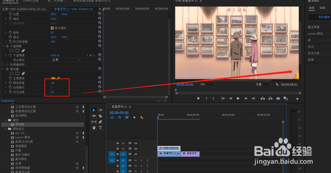The image size is (331, 173).
Task: Toggle Linked Selection in timeline
Action: [x=127, y=117]
